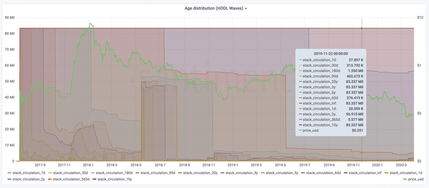Click green color line beside stack_circulation_7d legend
This screenshot has width=429, height=188.
tap(9, 173)
